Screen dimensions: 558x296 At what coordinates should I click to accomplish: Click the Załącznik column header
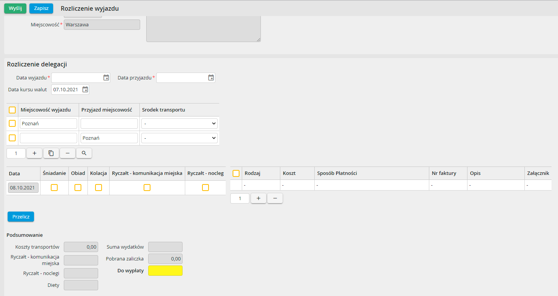point(538,173)
